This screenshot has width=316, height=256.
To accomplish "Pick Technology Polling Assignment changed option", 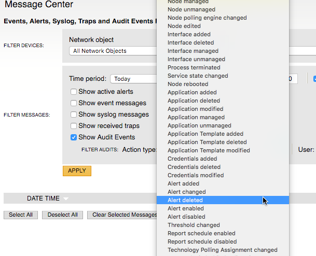I will coord(223,250).
